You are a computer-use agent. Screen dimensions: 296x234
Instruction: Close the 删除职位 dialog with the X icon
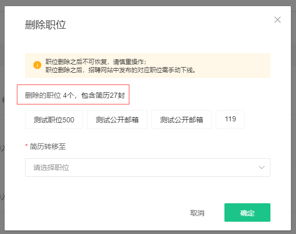coord(277,19)
